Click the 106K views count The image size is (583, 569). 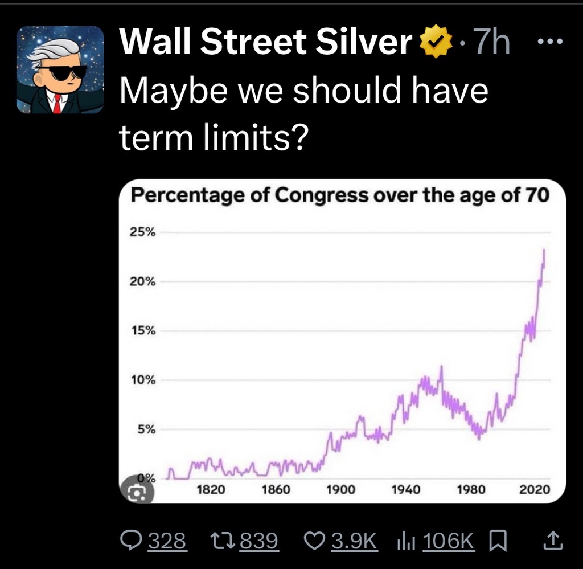[449, 541]
